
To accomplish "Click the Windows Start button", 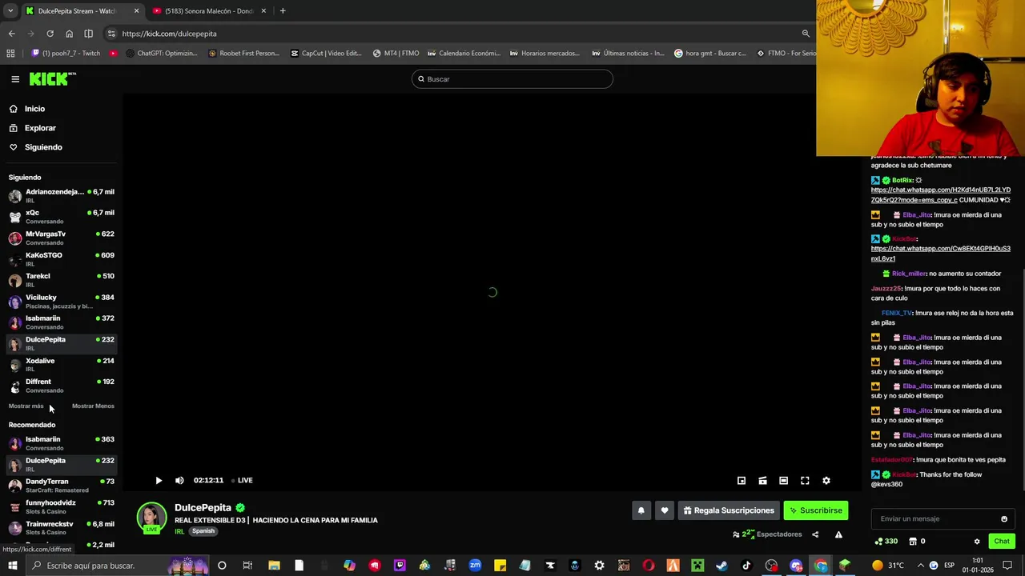I will point(13,566).
